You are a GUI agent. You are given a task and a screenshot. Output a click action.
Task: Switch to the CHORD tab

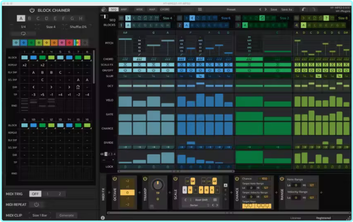(x=165, y=9)
